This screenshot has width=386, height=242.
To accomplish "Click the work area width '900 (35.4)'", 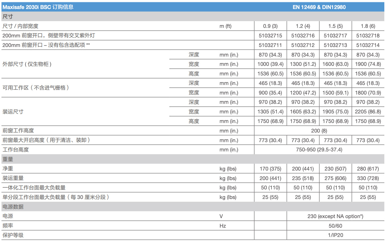I will 270,93.
